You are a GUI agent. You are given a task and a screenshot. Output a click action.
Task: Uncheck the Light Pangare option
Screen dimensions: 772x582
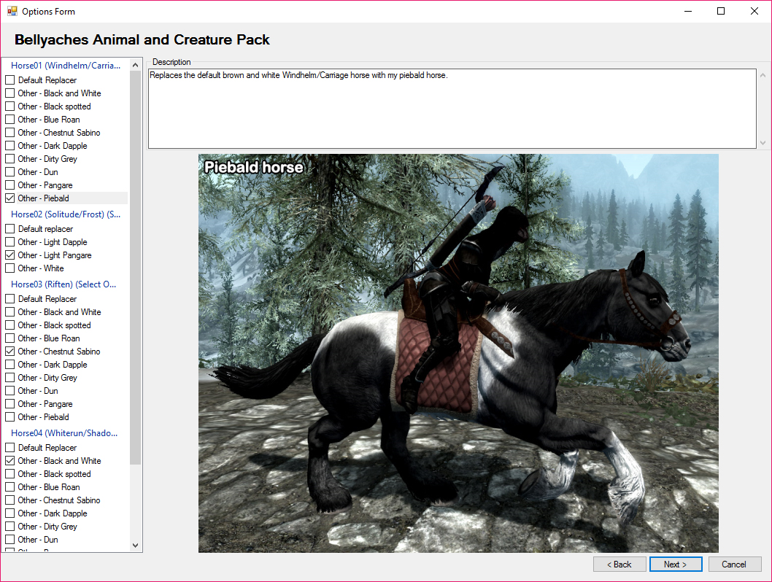point(9,255)
